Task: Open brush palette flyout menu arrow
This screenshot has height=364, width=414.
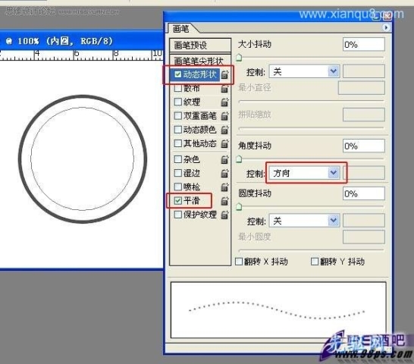Action: (x=386, y=27)
